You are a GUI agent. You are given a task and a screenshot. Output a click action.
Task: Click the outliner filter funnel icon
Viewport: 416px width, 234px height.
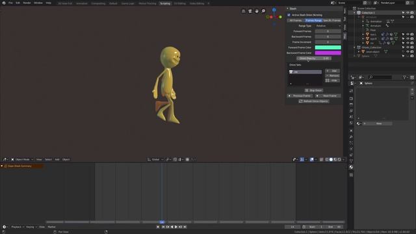coord(404,77)
